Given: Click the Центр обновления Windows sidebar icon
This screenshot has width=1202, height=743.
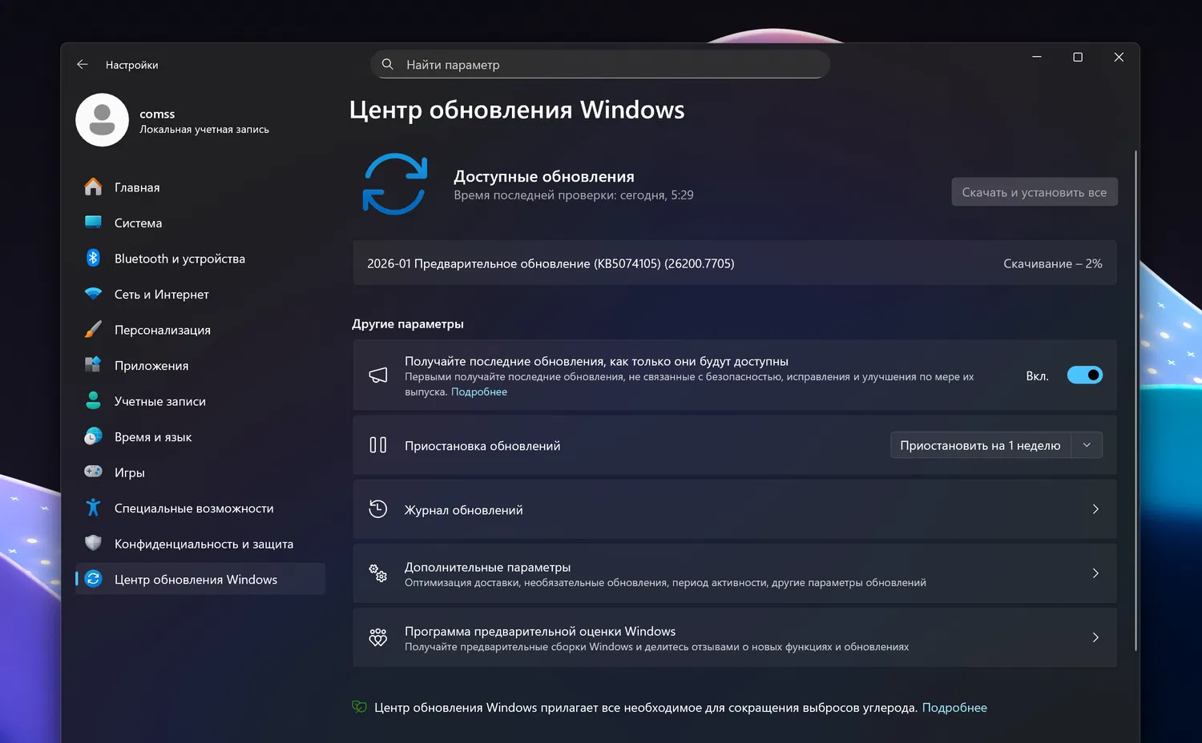Looking at the screenshot, I should coord(93,579).
